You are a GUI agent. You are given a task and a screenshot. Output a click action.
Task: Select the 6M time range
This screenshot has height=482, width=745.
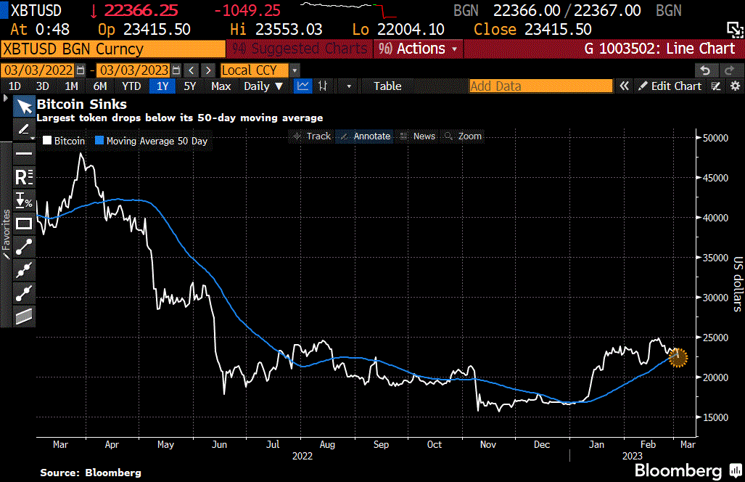point(100,86)
